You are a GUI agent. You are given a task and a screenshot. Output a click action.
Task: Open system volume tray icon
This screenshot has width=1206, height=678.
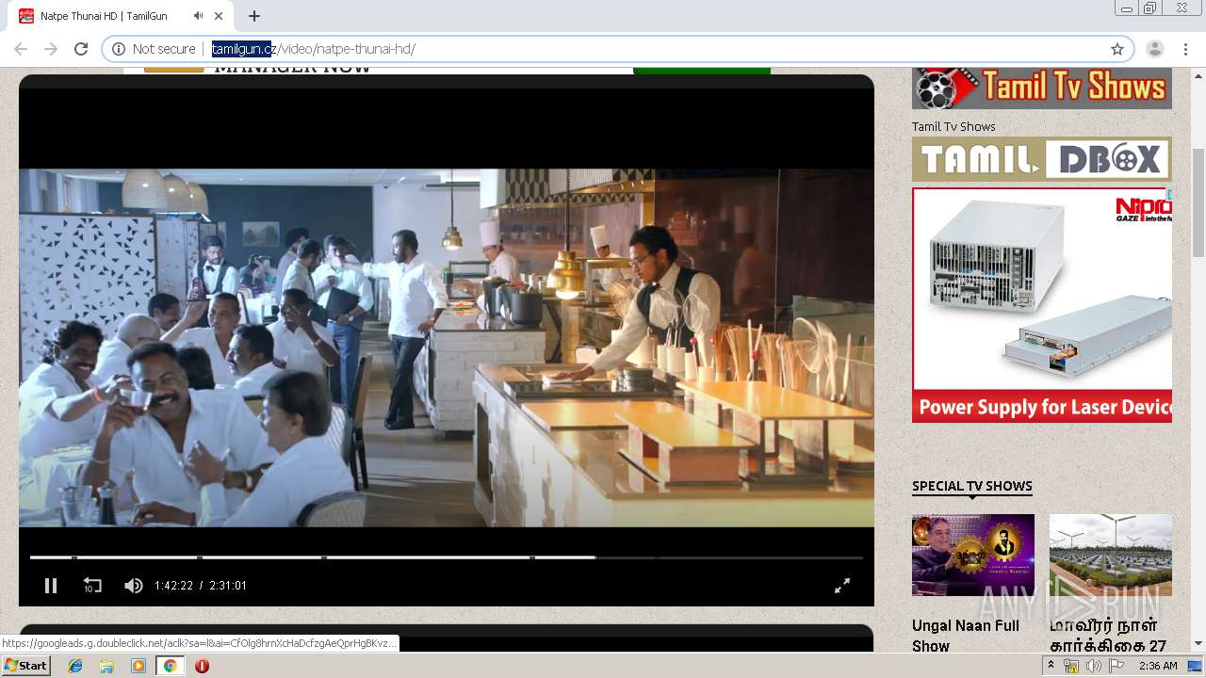[x=1093, y=666]
